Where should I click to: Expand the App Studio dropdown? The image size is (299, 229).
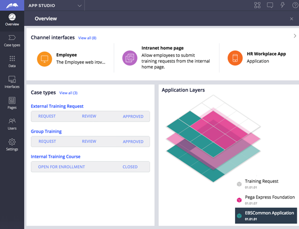click(x=79, y=6)
